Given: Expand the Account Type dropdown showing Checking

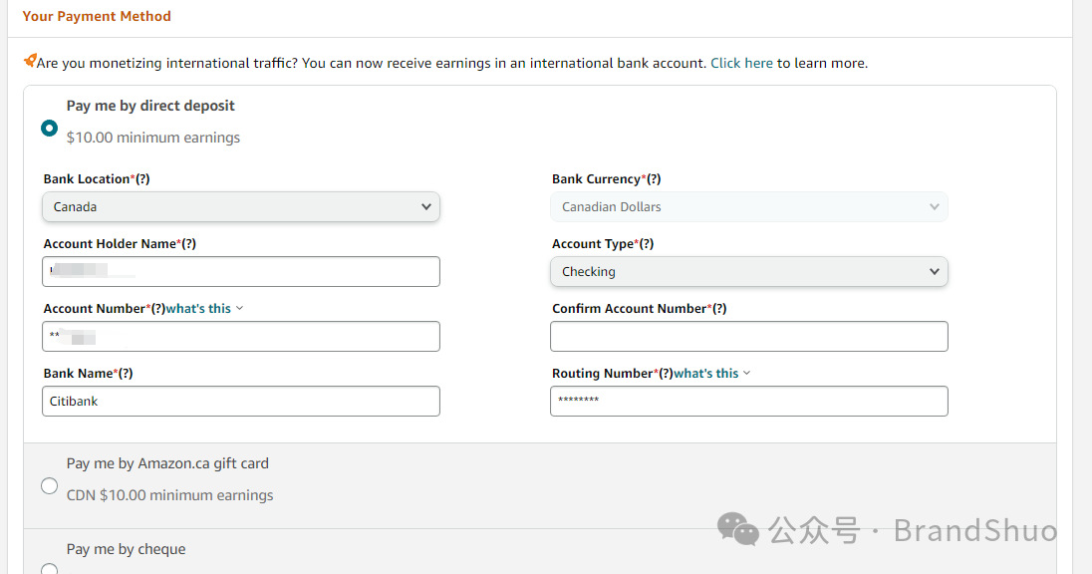Looking at the screenshot, I should click(748, 272).
